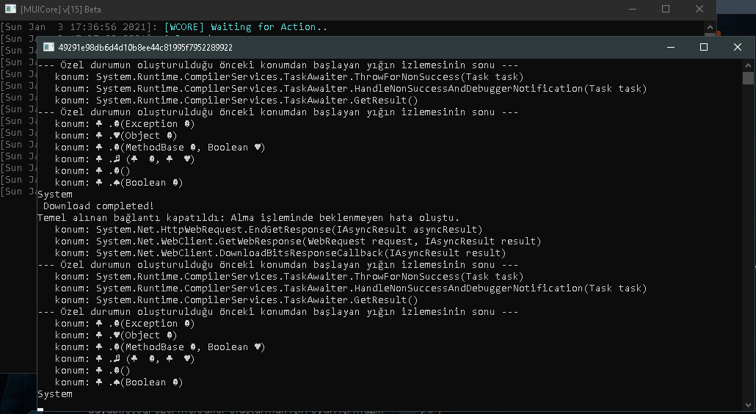
Task: Click the 'System.Net.HttpWebRequest.EndGetResponse' line
Action: tap(269, 230)
